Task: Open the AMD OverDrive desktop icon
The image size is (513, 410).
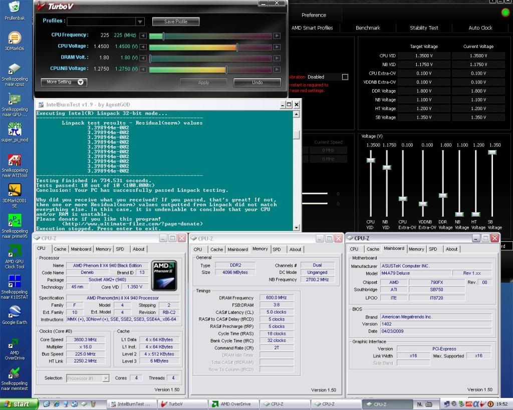Action: pos(15,349)
